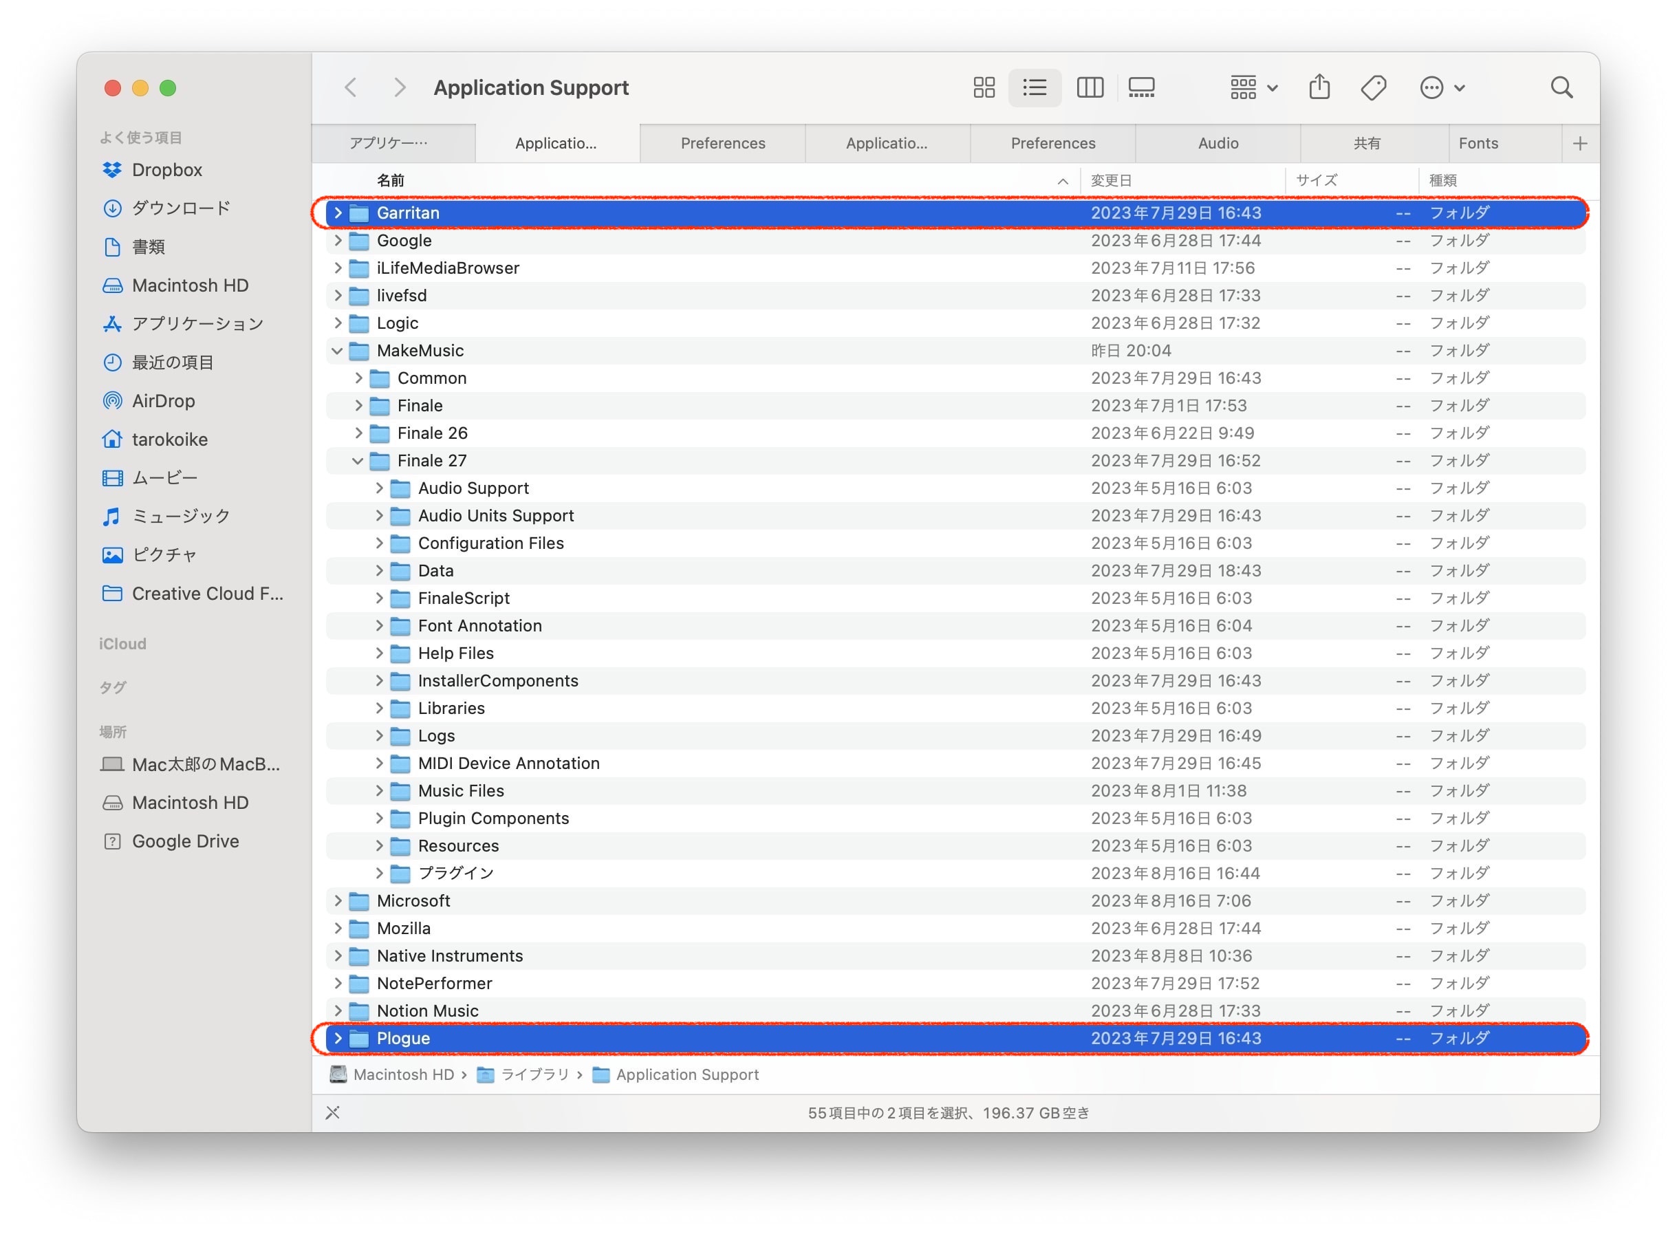1677x1234 pixels.
Task: Select the MIDI Device Annotation folder
Action: click(x=955, y=764)
